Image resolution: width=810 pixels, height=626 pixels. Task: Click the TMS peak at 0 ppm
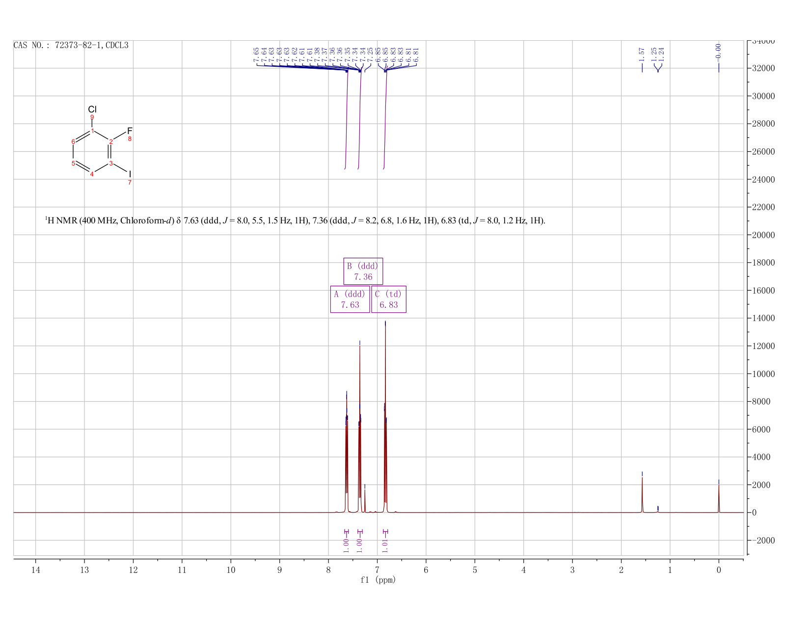(719, 497)
